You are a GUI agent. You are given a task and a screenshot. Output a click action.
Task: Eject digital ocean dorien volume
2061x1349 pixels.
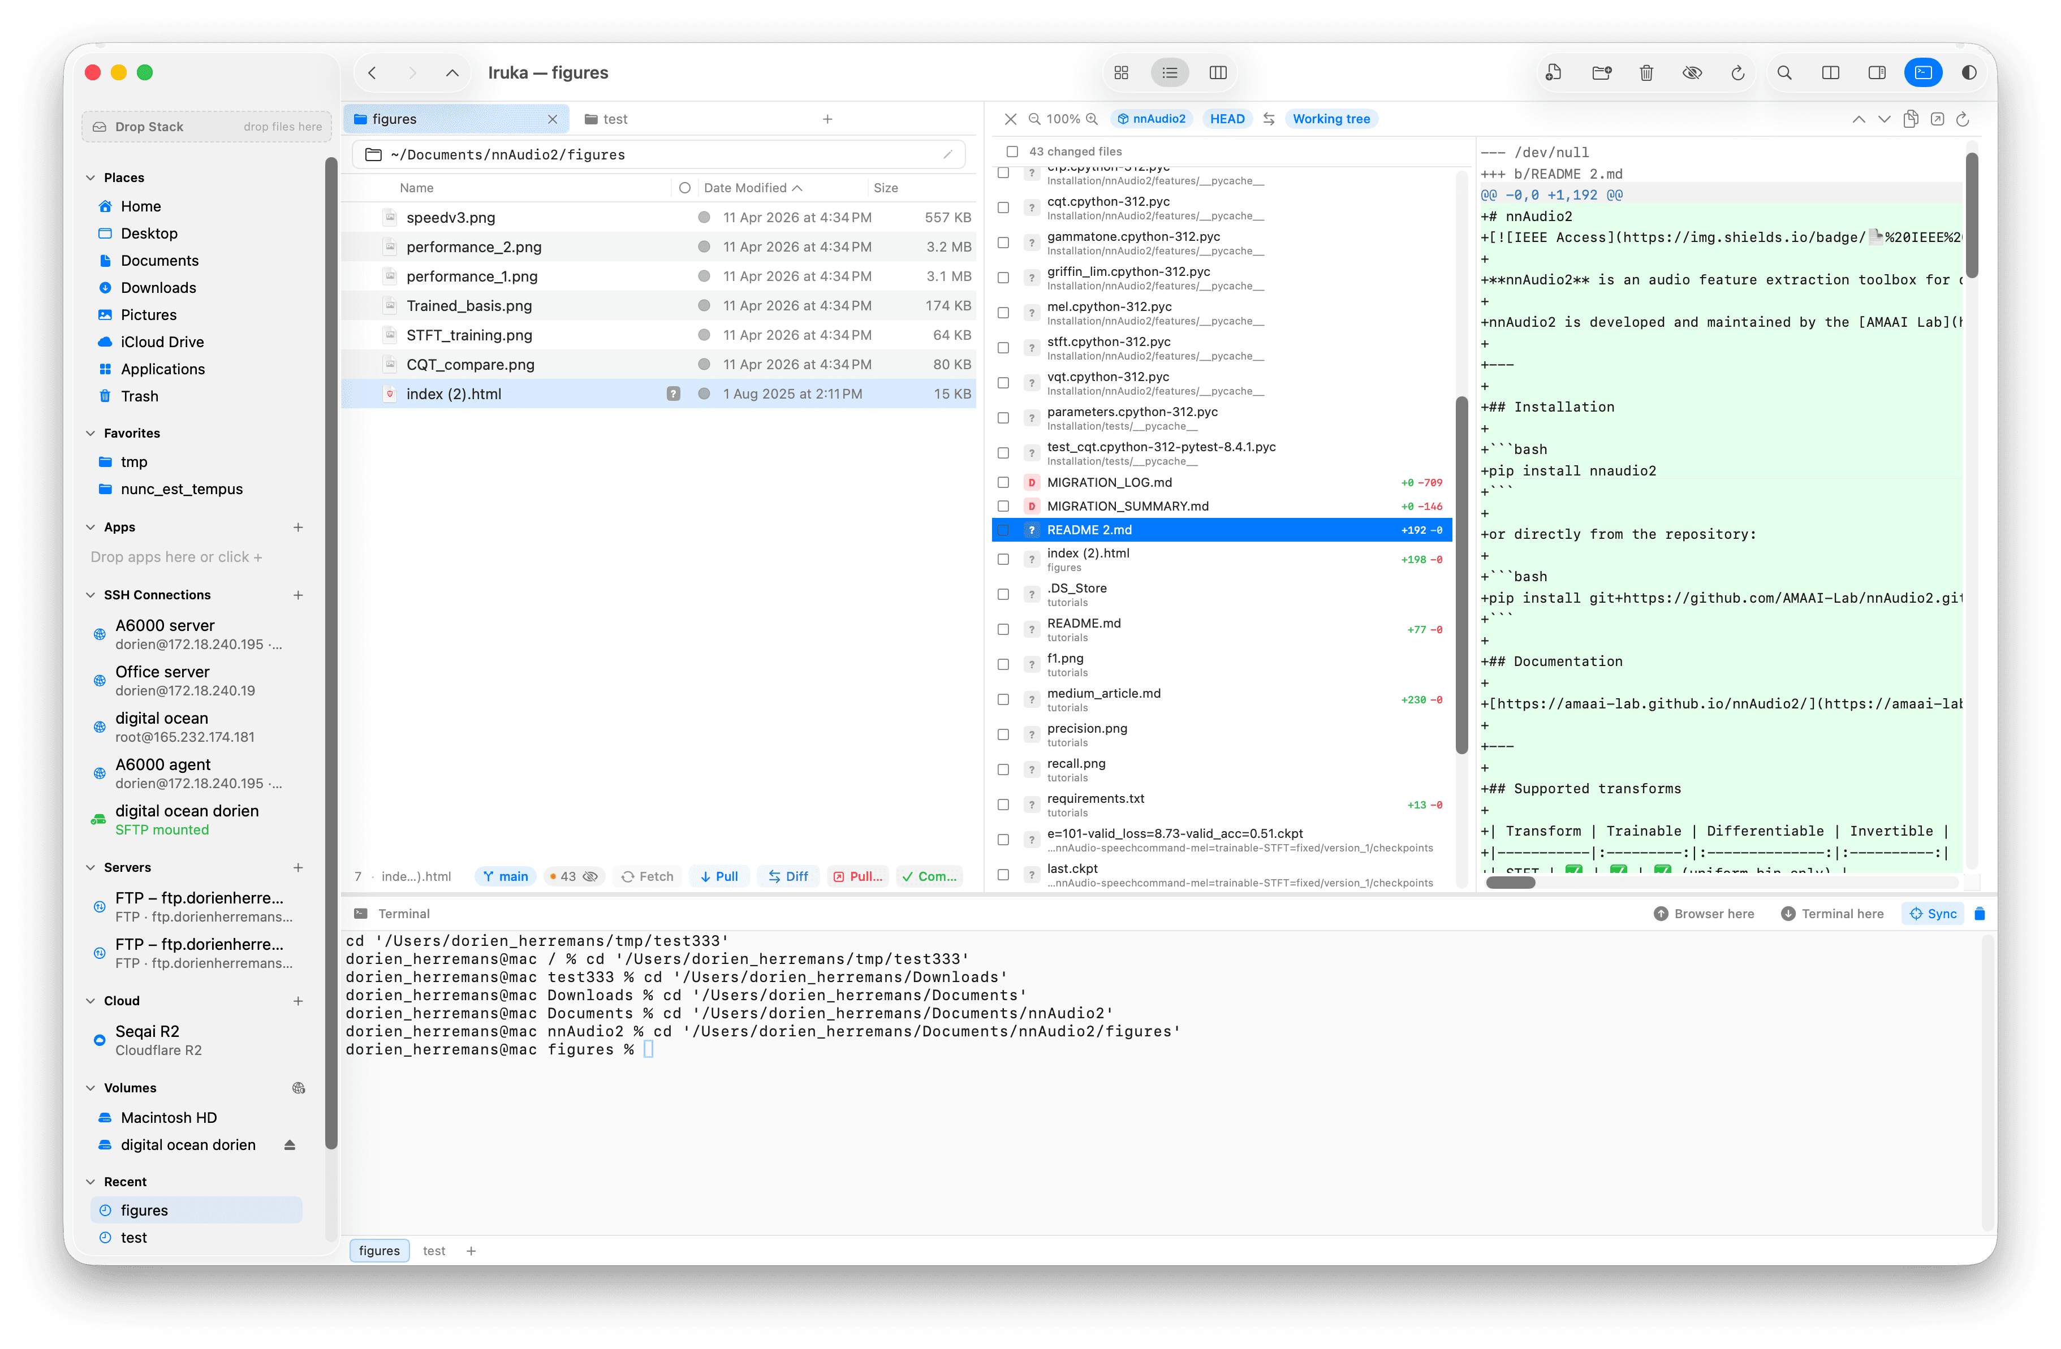(290, 1145)
